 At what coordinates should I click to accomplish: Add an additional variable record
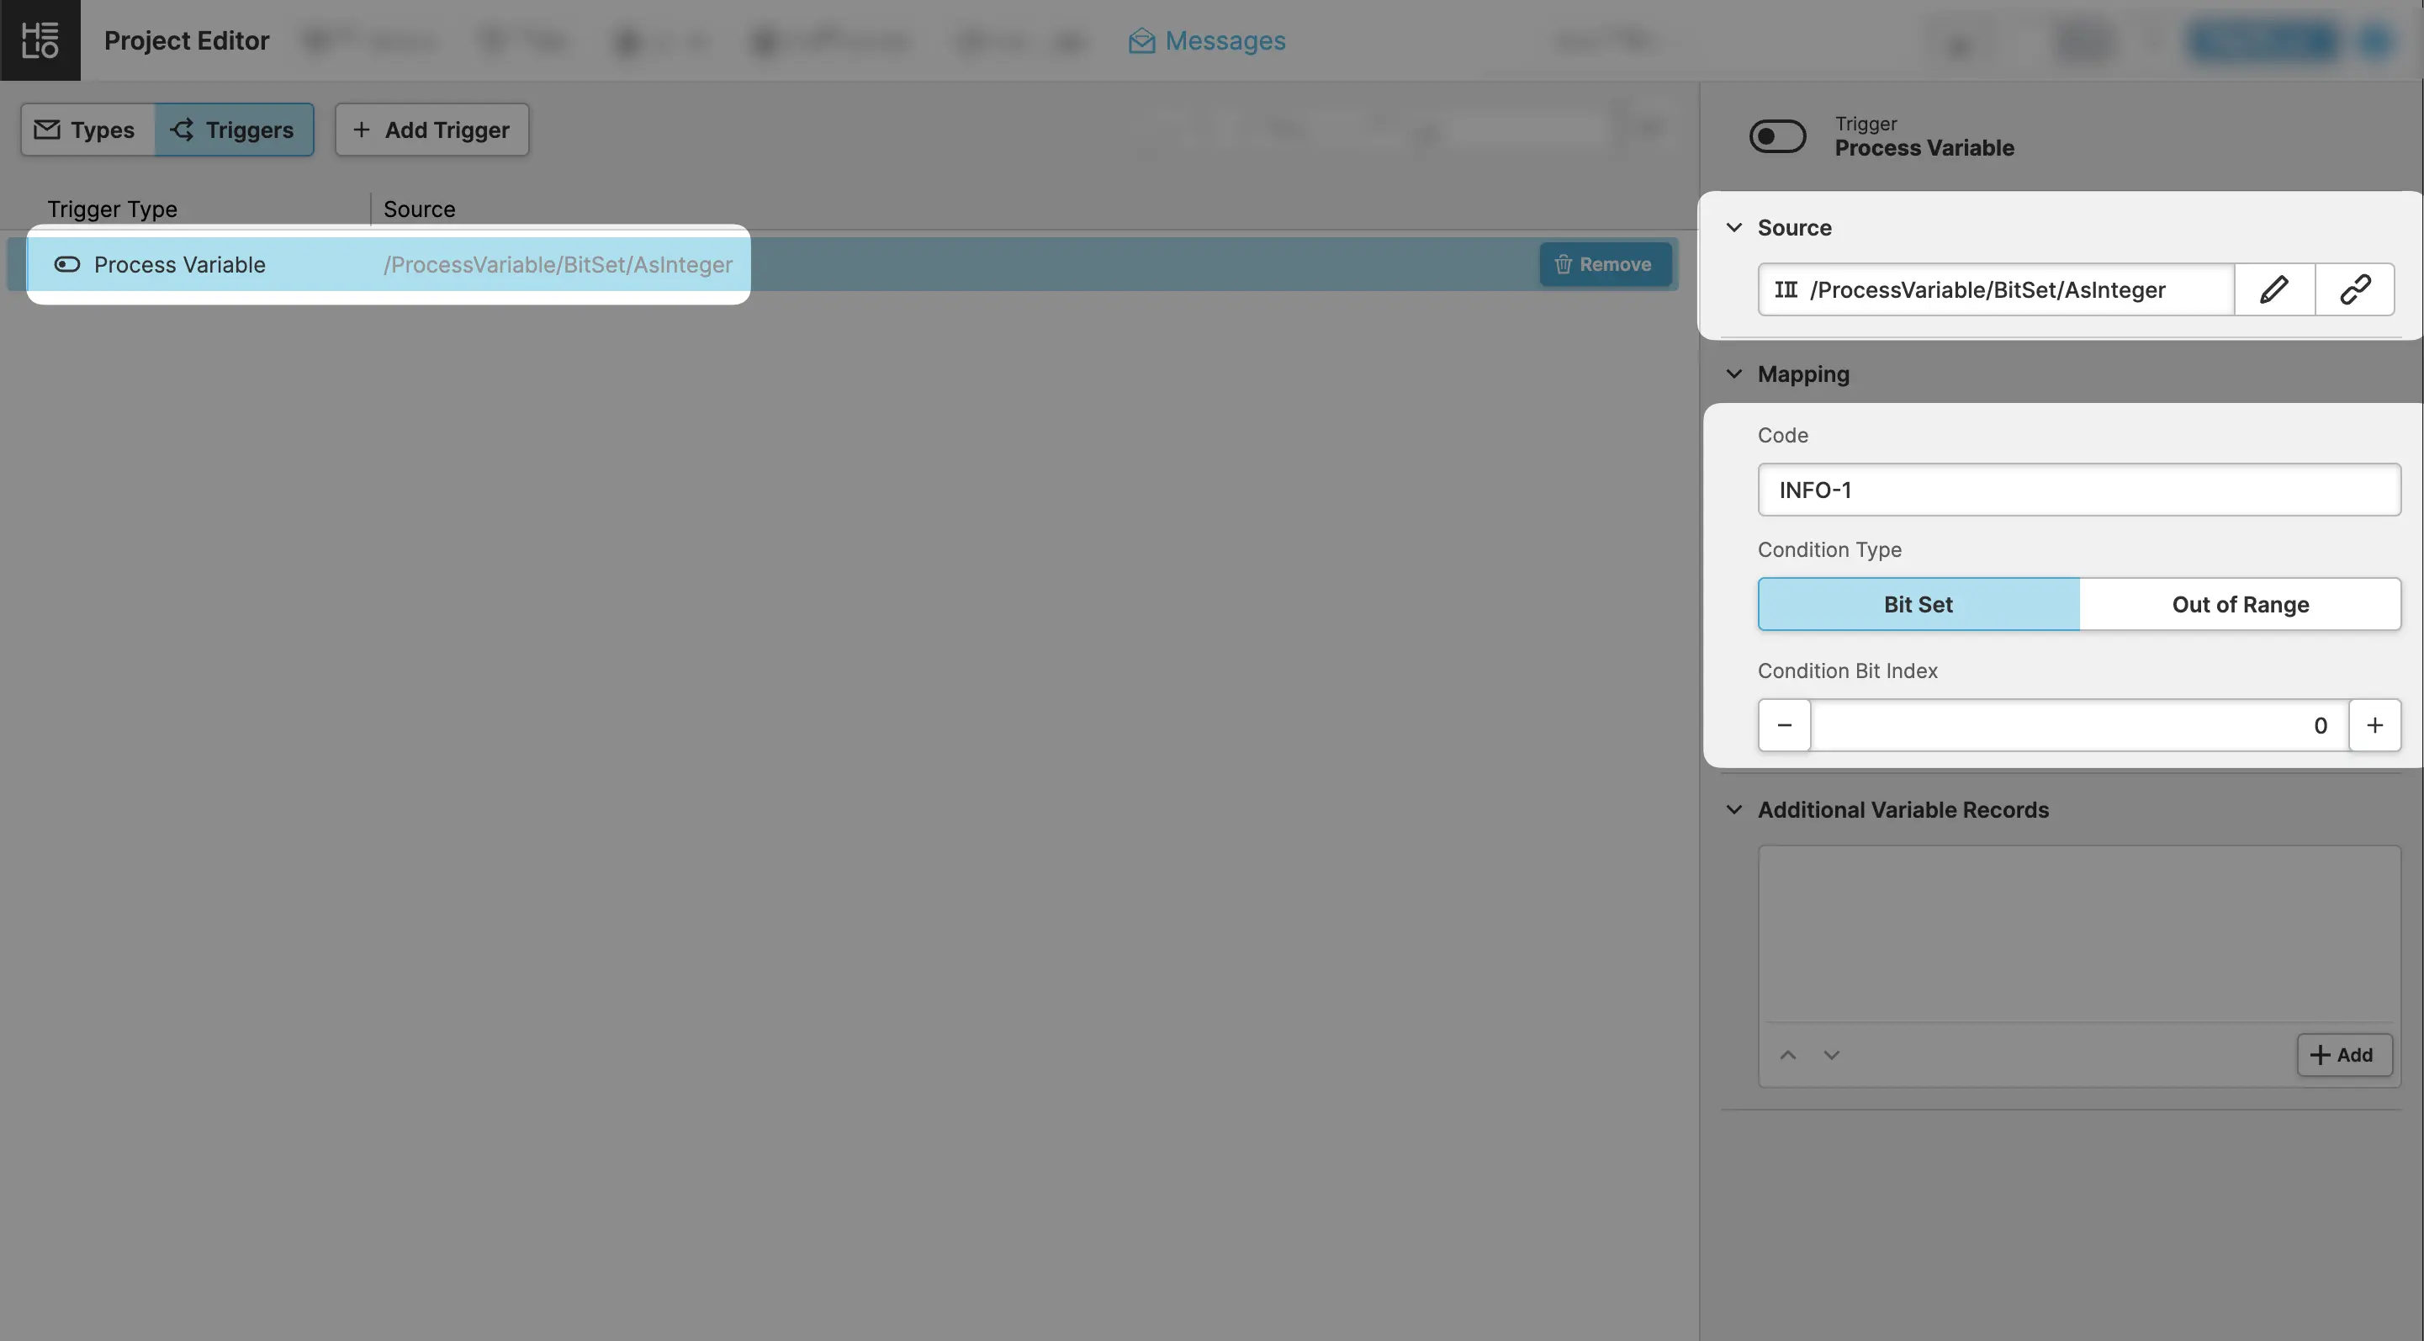pos(2343,1054)
